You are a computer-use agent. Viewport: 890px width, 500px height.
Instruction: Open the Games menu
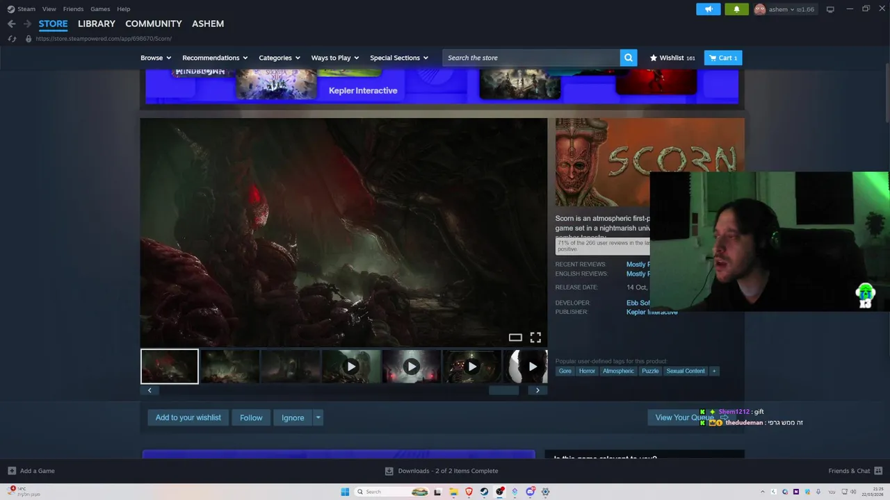click(100, 9)
